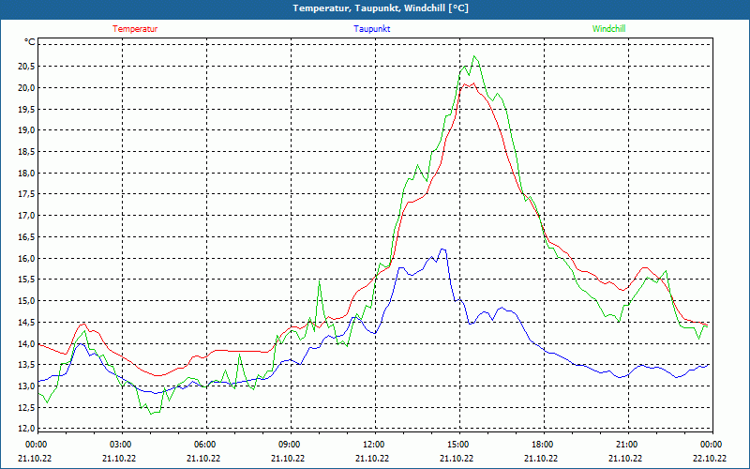
Task: Select the 15:00 time axis label
Action: (x=457, y=445)
